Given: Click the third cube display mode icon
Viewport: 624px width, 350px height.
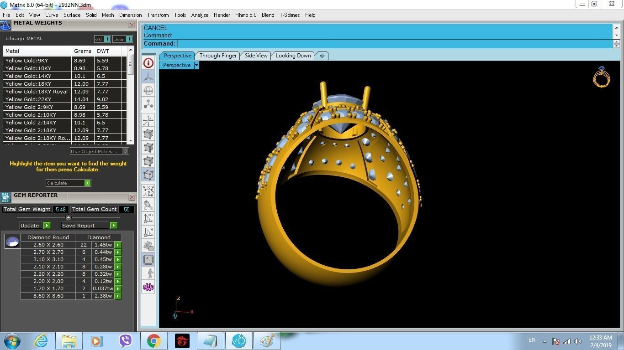Looking at the screenshot, I should click(x=148, y=161).
